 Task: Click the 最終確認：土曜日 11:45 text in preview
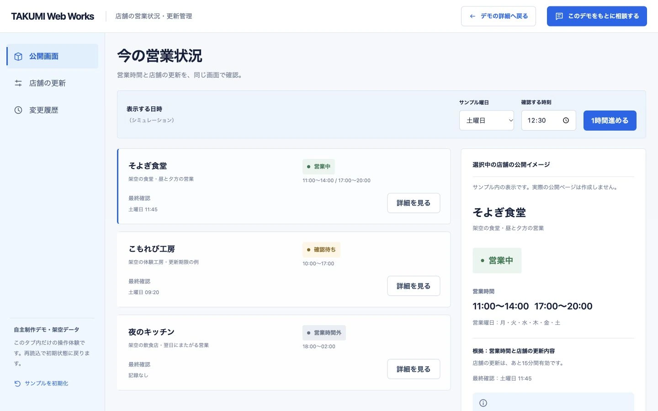point(502,378)
